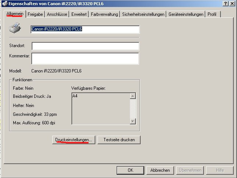Click the printer name input field
Viewport: 237px width, 178px height.
pyautogui.click(x=85, y=29)
